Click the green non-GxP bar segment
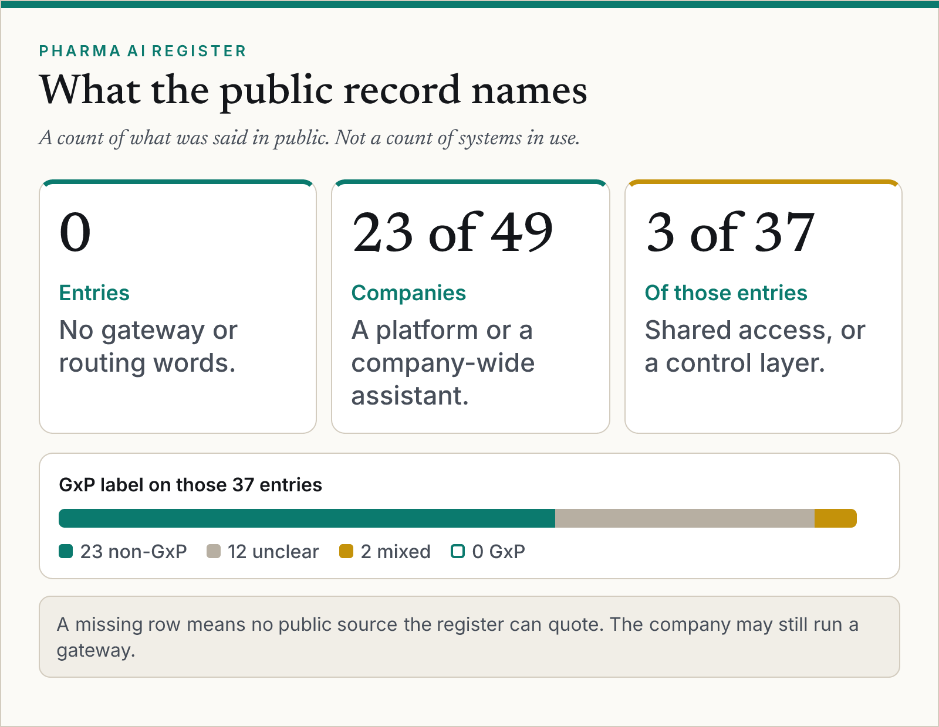 tap(307, 518)
